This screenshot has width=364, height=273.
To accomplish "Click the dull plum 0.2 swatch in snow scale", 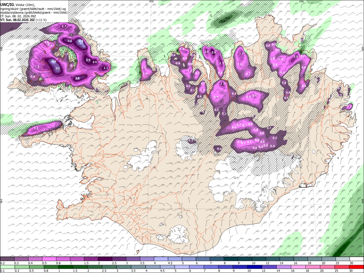I will point(7,259).
